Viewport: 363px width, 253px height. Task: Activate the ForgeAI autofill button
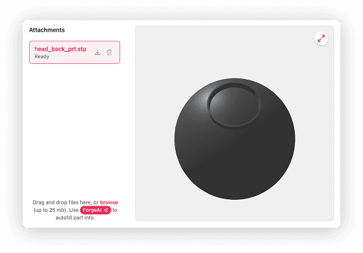(95, 210)
